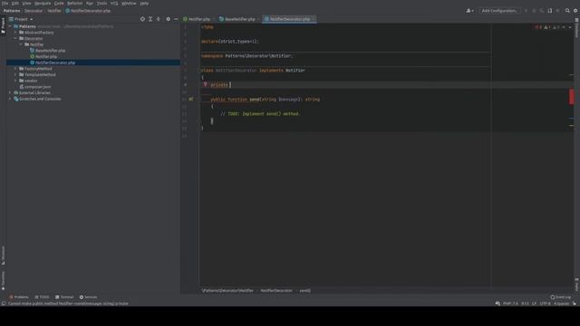
Task: Open the Edit menu
Action: (15, 4)
